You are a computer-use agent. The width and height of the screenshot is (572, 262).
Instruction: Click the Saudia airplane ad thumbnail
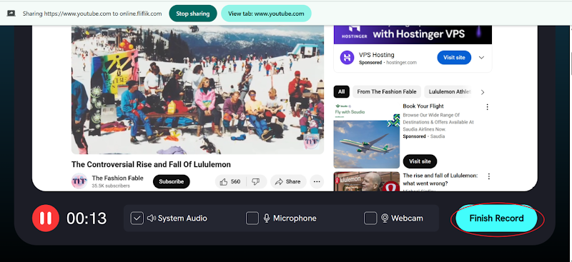(x=367, y=135)
